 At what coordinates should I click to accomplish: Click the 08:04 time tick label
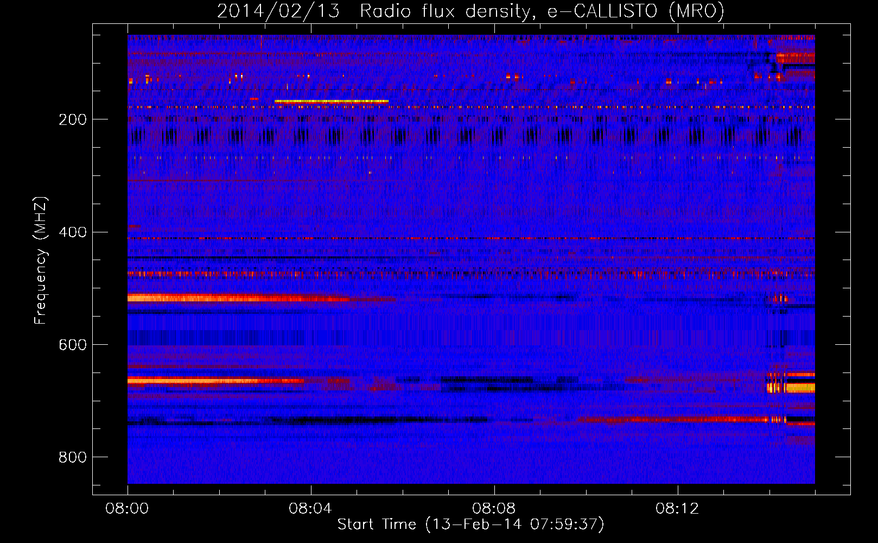(310, 509)
